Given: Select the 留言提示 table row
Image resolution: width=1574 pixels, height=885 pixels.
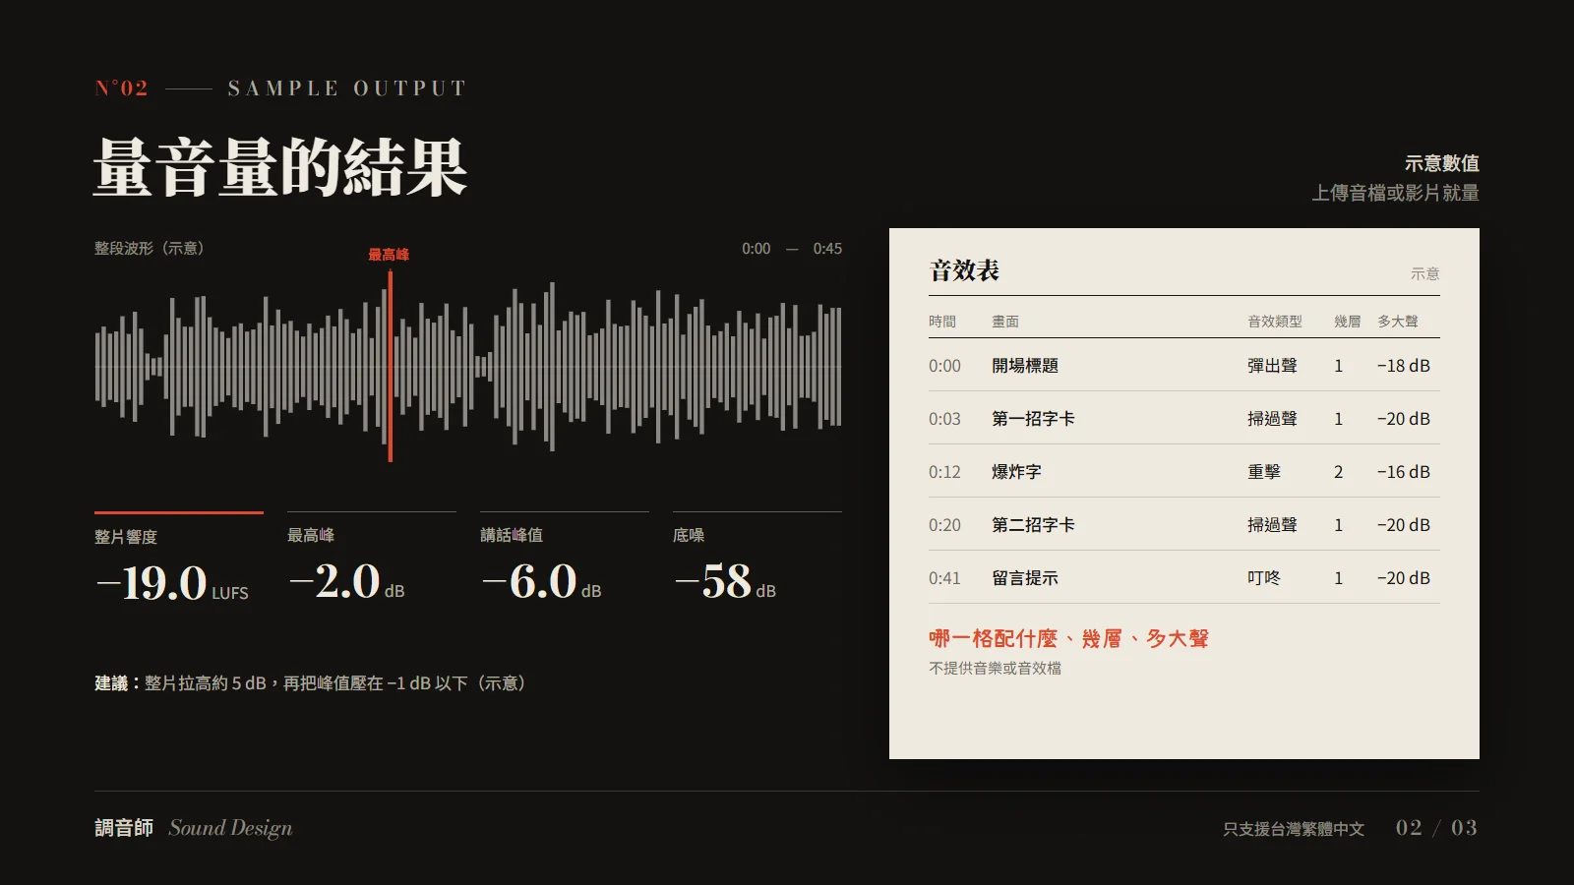Looking at the screenshot, I should pyautogui.click(x=1184, y=578).
